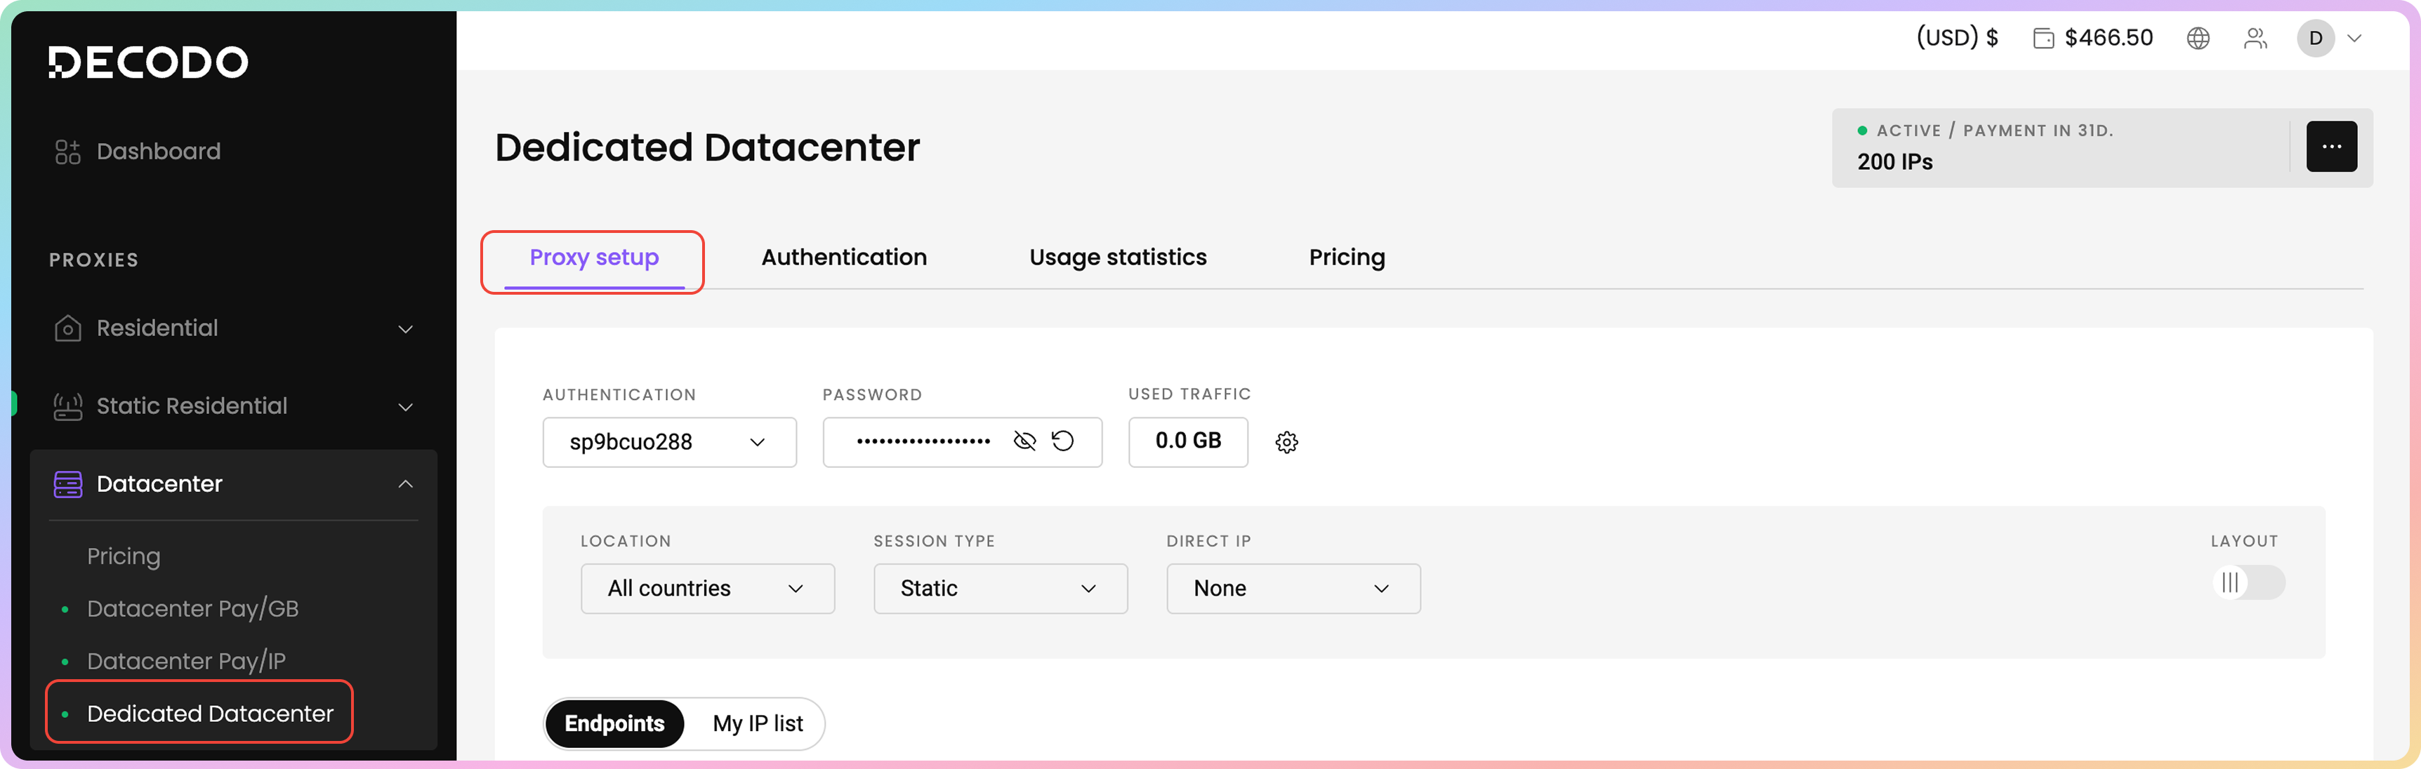Open the Direct IP None dropdown

pos(1292,589)
